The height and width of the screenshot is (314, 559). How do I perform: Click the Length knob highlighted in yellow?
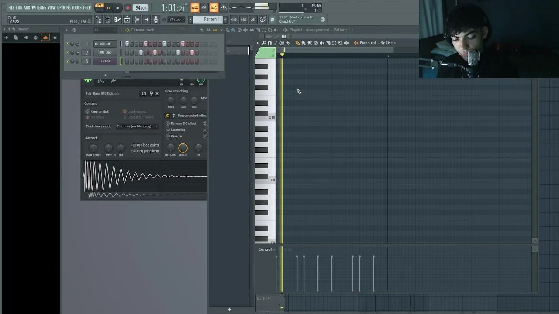(x=183, y=148)
